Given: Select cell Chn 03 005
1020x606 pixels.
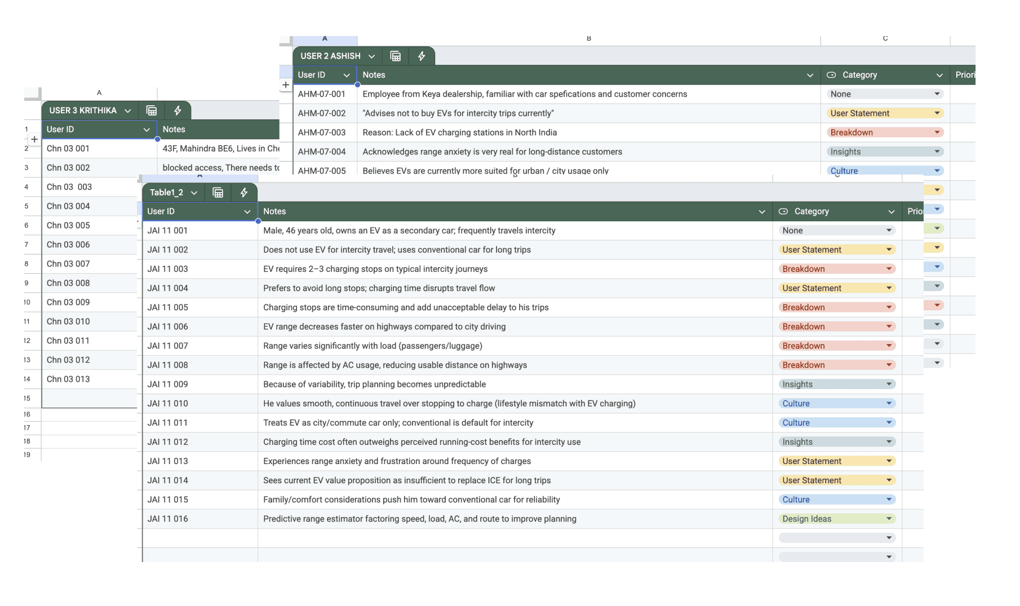Looking at the screenshot, I should [90, 225].
